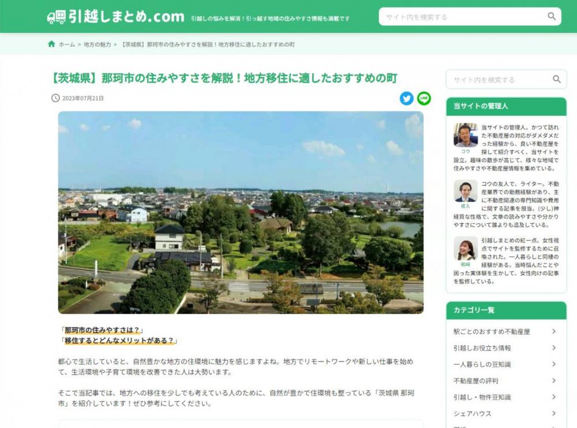Click chevron next to シェアハウス
This screenshot has height=428, width=577.
tap(554, 413)
